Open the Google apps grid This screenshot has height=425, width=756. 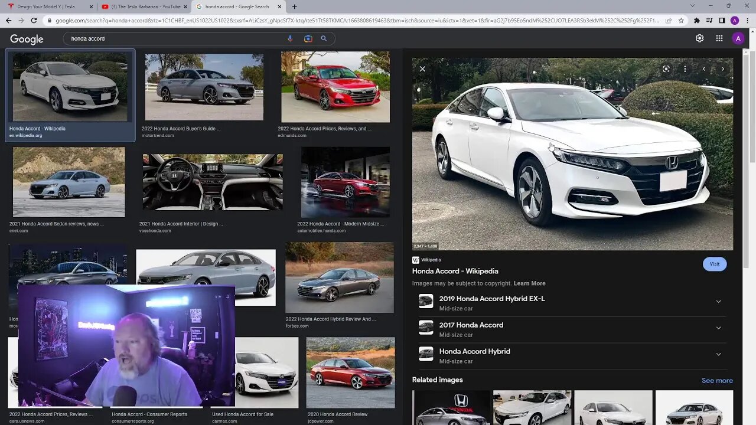[719, 38]
